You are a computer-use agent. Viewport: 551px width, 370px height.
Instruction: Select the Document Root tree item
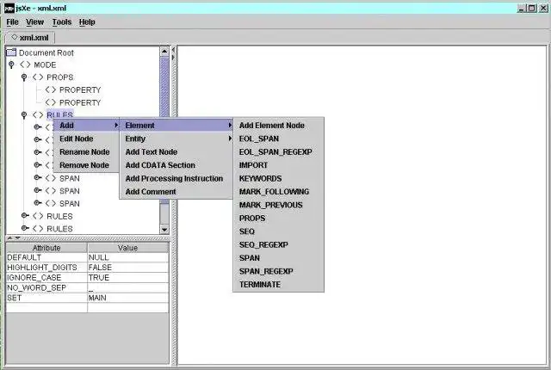coord(46,52)
